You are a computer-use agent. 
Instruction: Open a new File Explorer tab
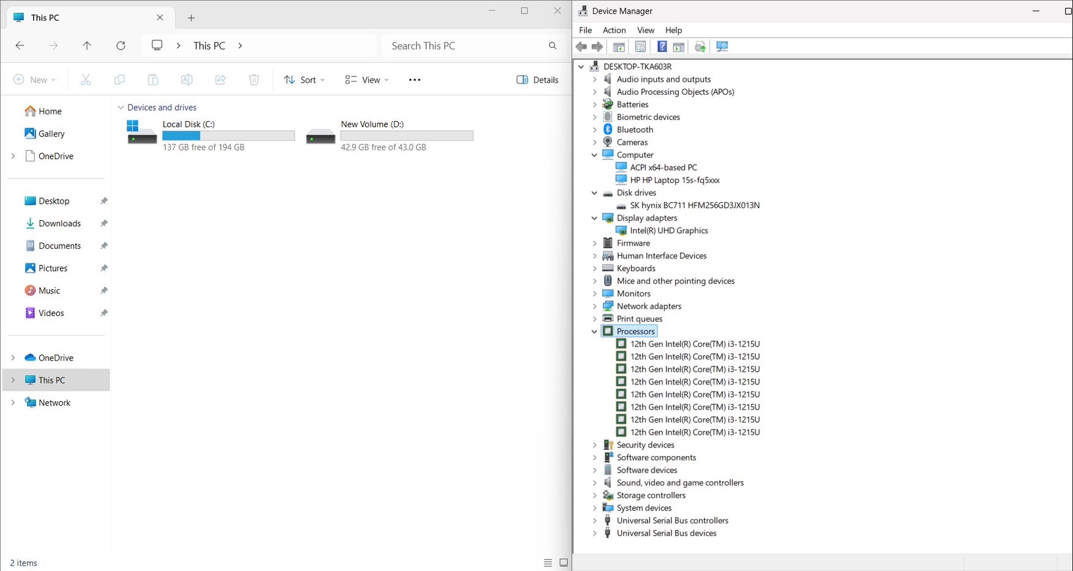191,18
